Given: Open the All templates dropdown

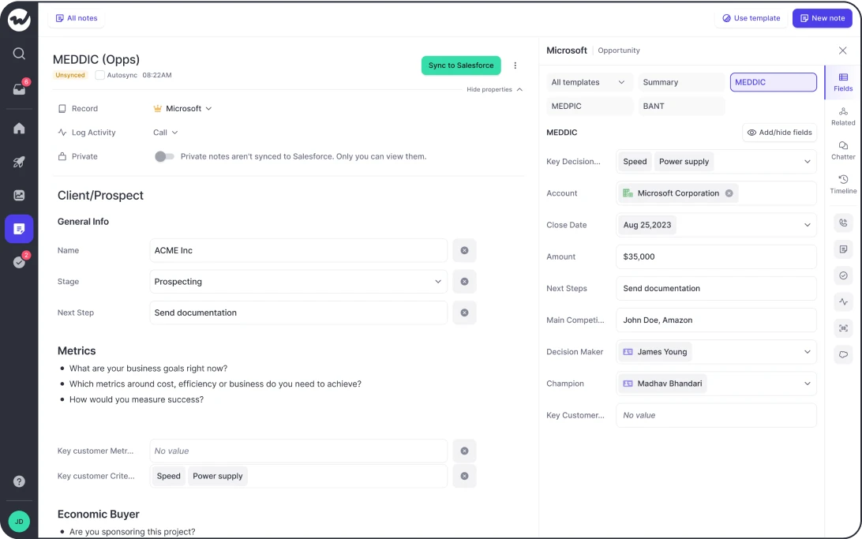Looking at the screenshot, I should [588, 82].
